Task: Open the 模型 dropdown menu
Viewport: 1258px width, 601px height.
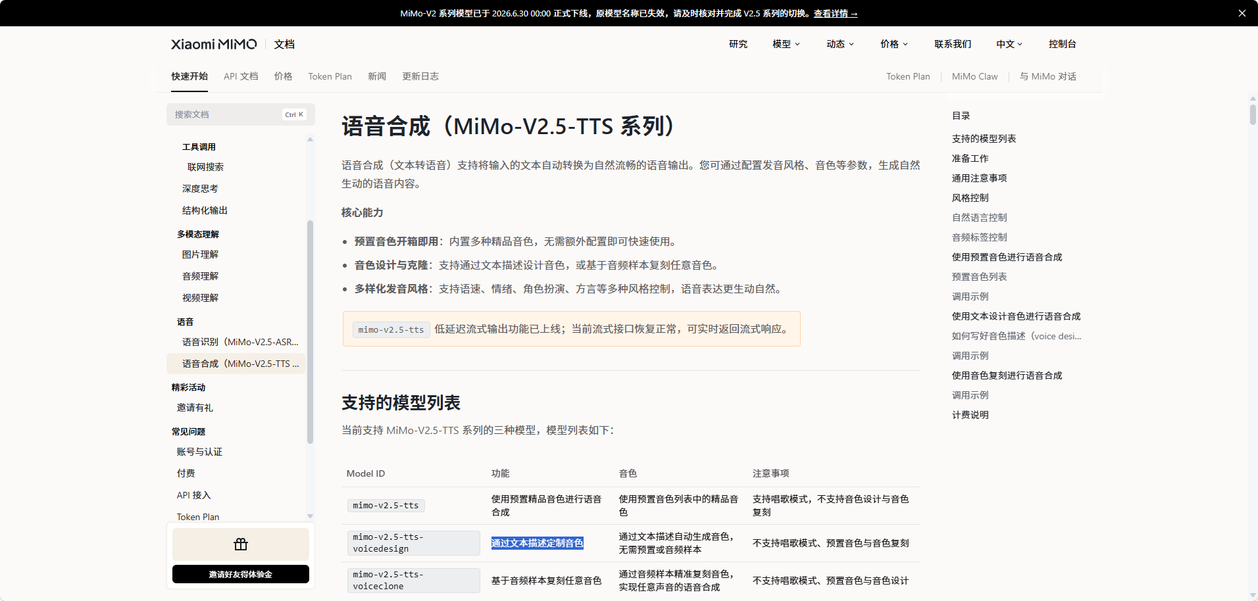Action: coord(786,44)
